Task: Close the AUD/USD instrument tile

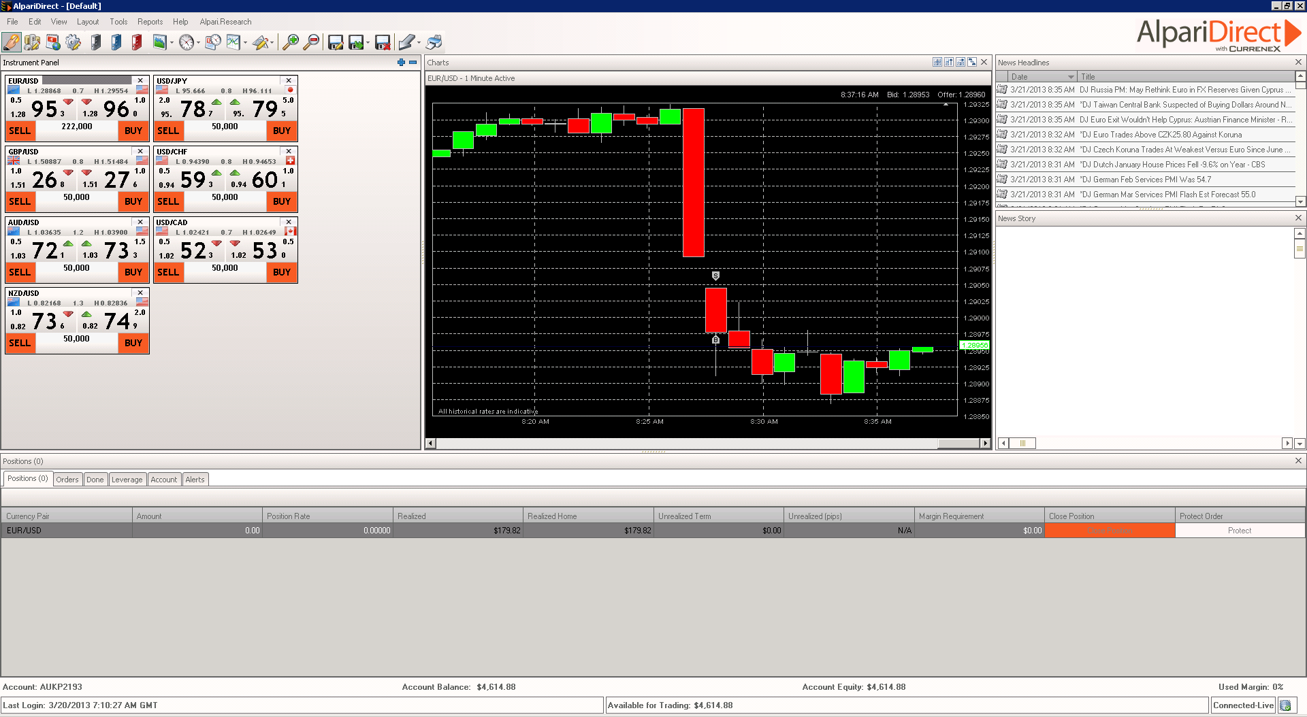Action: [140, 222]
